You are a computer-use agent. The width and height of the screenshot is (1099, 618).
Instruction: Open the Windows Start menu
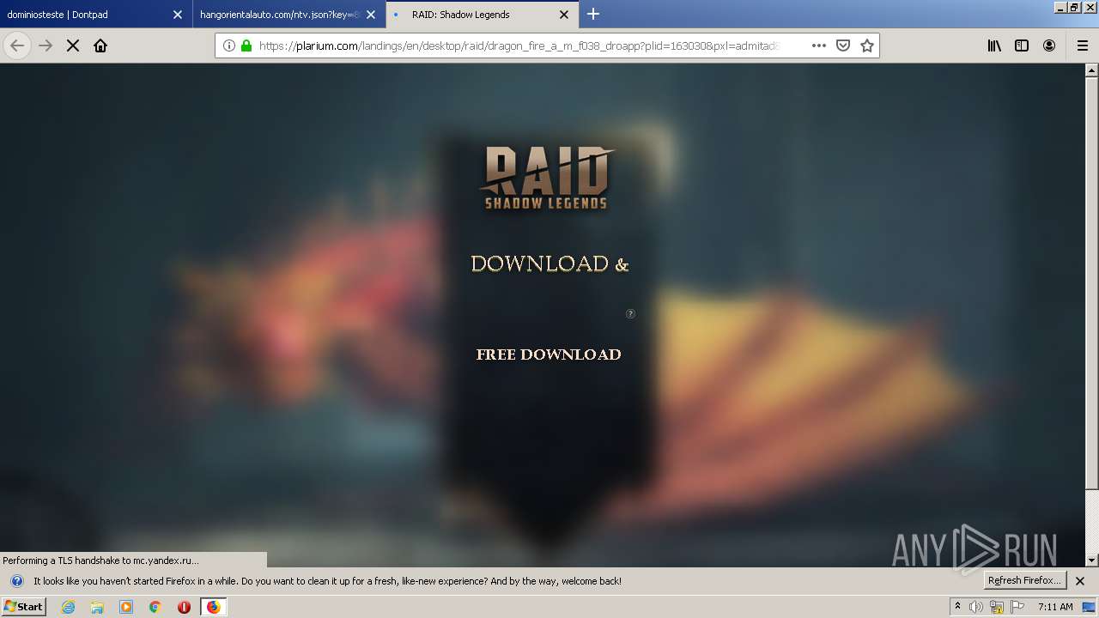point(23,606)
